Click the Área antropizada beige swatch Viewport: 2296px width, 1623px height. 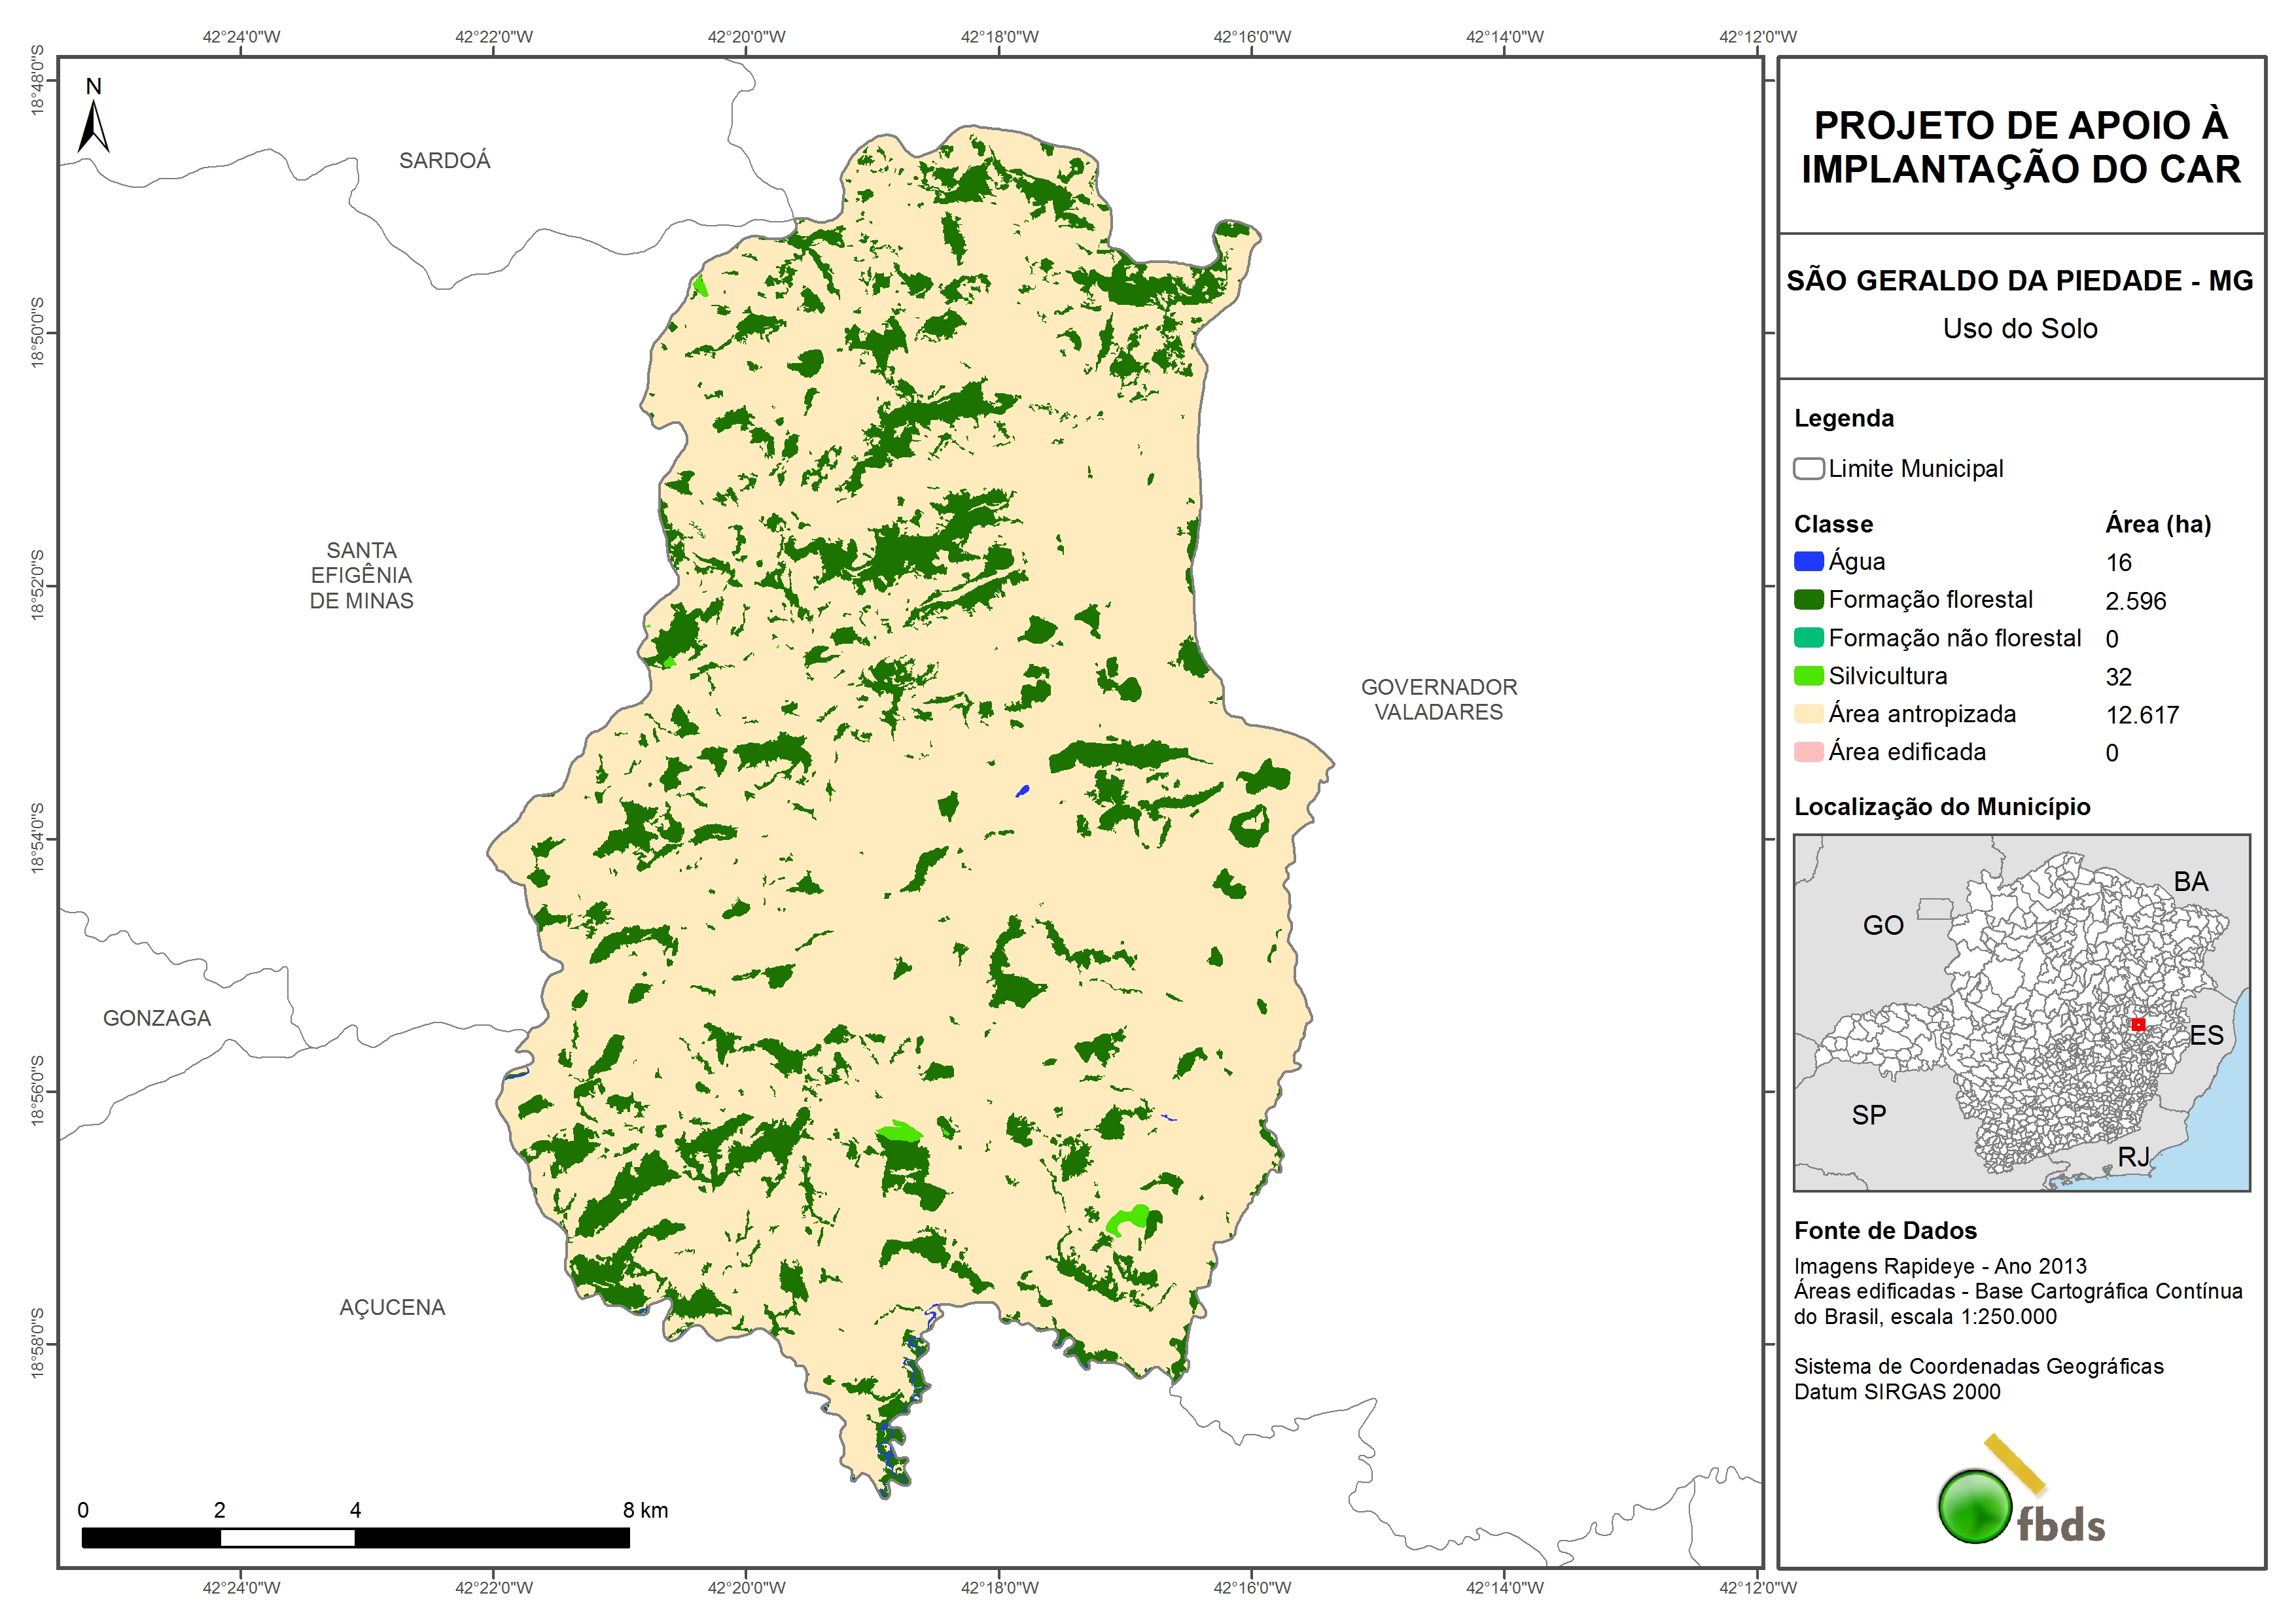point(1808,714)
